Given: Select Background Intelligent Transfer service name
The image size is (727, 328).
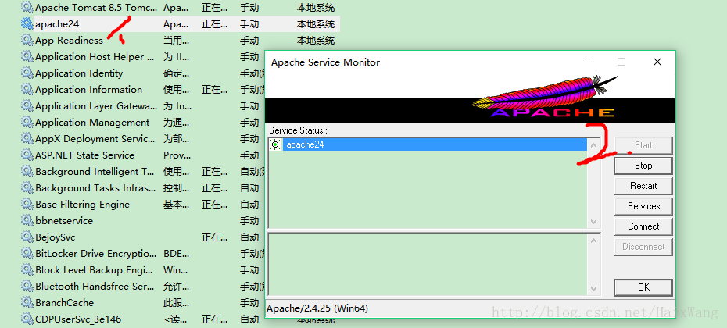Looking at the screenshot, I should coord(95,171).
